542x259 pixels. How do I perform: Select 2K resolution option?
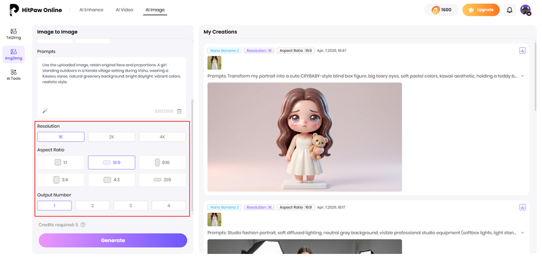click(x=112, y=137)
